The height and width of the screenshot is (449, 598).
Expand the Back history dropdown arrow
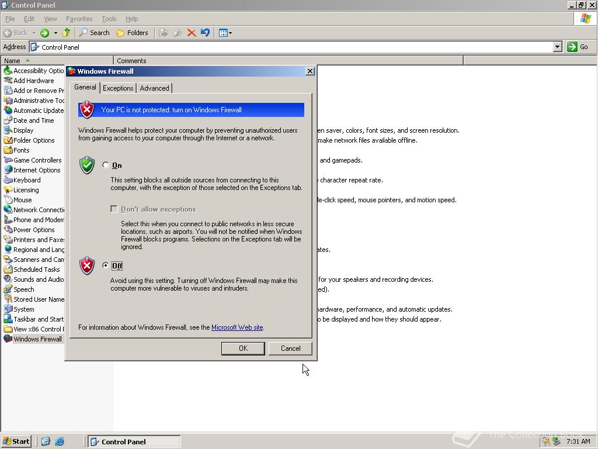[x=33, y=33]
